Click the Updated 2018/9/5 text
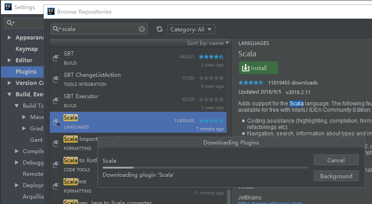Viewport: 372px width, 204px height. (x=260, y=92)
